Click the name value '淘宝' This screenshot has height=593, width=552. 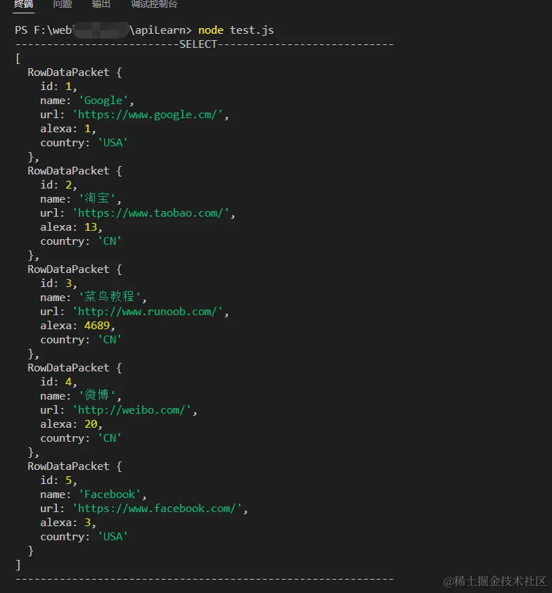pyautogui.click(x=97, y=198)
